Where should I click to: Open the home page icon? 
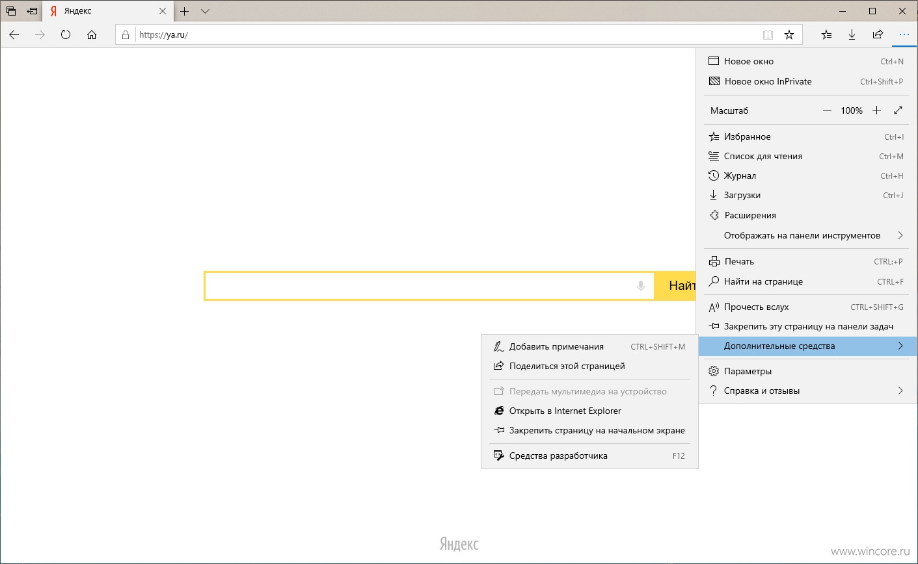coord(92,35)
